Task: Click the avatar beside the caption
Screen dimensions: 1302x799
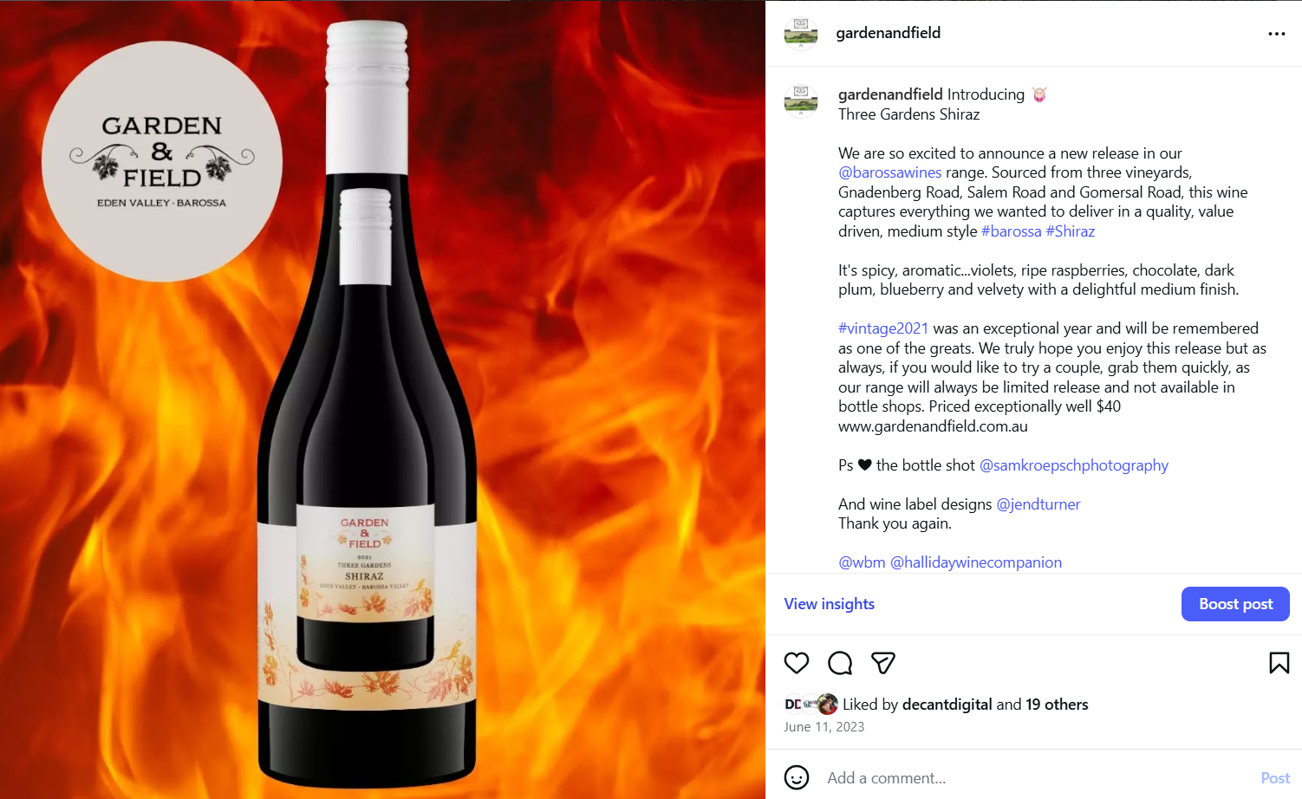Action: pyautogui.click(x=801, y=100)
